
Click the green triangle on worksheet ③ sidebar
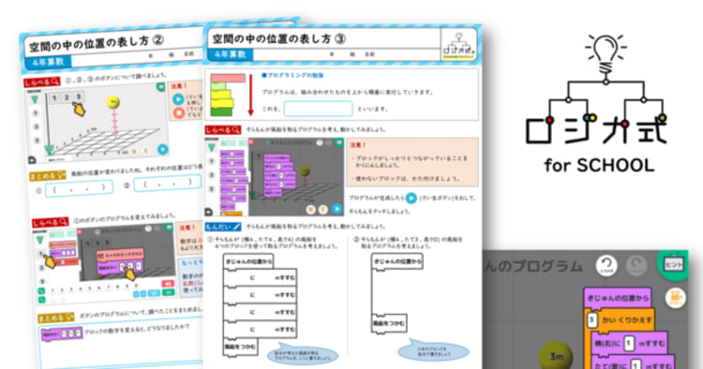pyautogui.click(x=211, y=146)
